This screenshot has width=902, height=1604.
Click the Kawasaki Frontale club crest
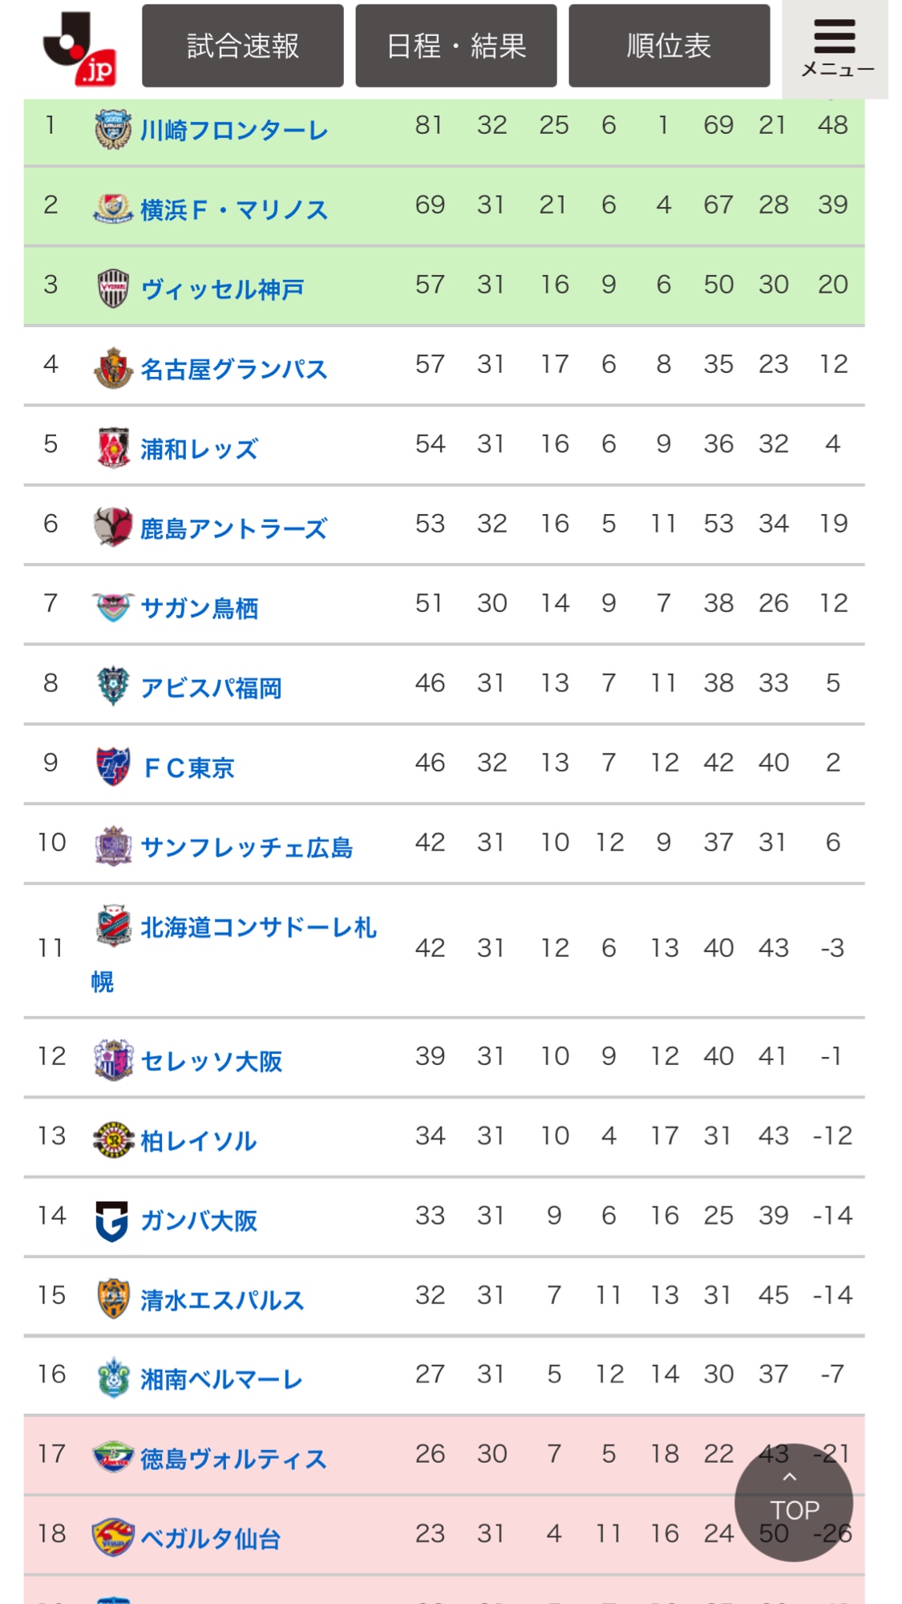pos(113,130)
